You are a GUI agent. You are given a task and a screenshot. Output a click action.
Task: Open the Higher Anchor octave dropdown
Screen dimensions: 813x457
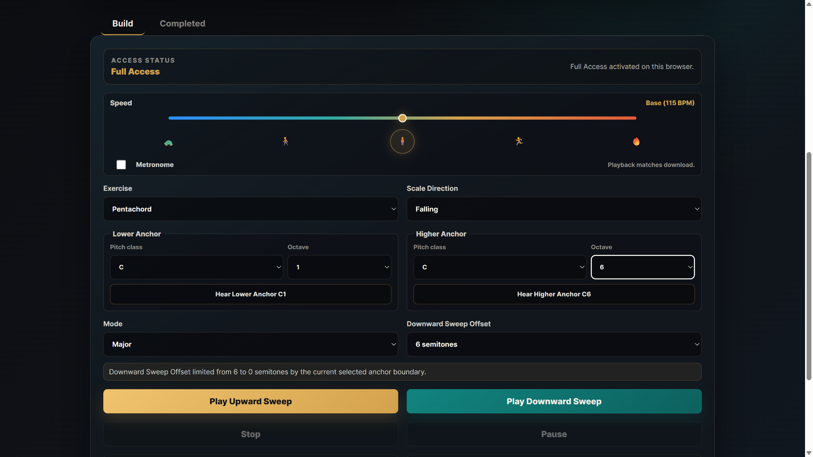coord(643,267)
